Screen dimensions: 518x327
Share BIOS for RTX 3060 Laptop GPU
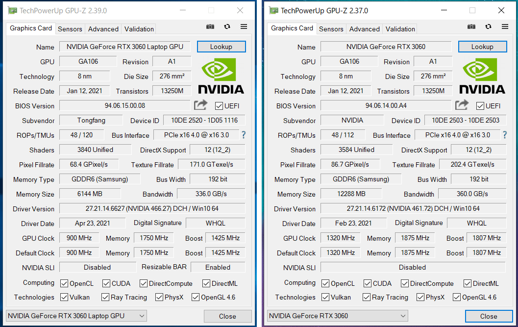point(200,105)
